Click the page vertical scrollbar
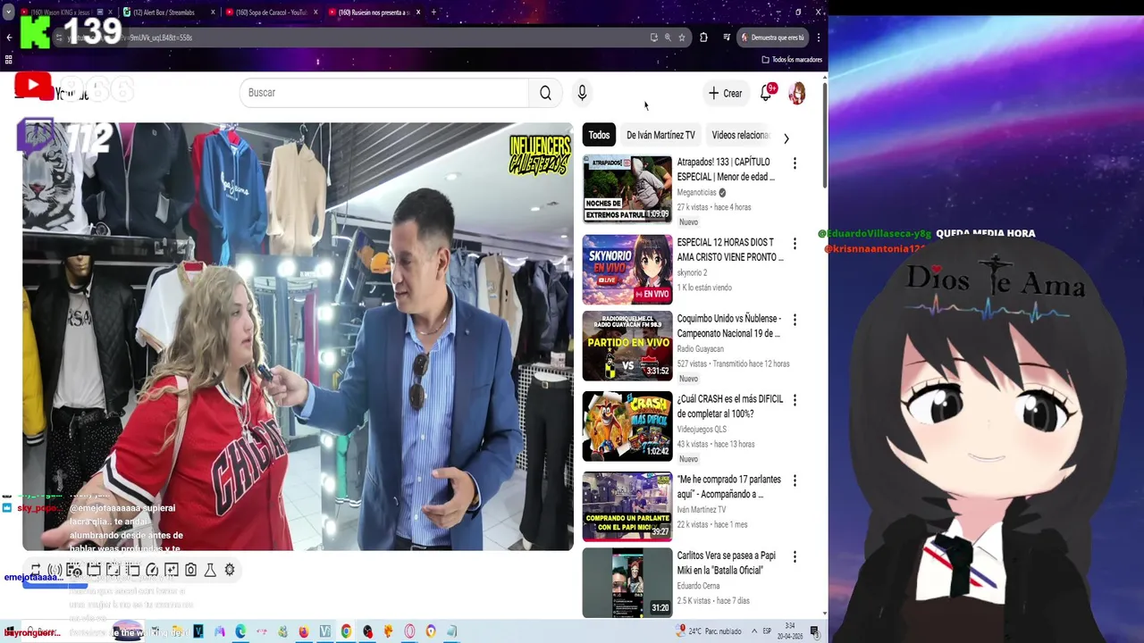This screenshot has height=643, width=1144. pyautogui.click(x=825, y=134)
